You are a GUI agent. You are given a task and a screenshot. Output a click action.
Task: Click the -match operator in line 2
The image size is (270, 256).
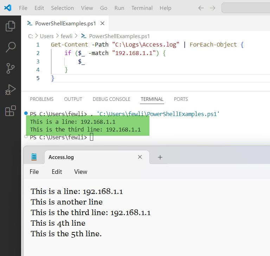(x=98, y=53)
